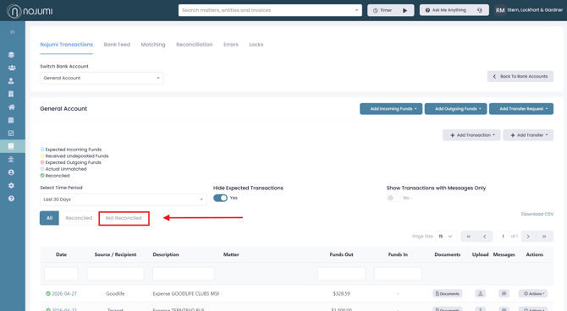Open Add Outgoing Funds dropdown

[456, 109]
